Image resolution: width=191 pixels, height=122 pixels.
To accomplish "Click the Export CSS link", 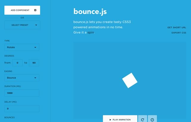I will tap(179, 33).
